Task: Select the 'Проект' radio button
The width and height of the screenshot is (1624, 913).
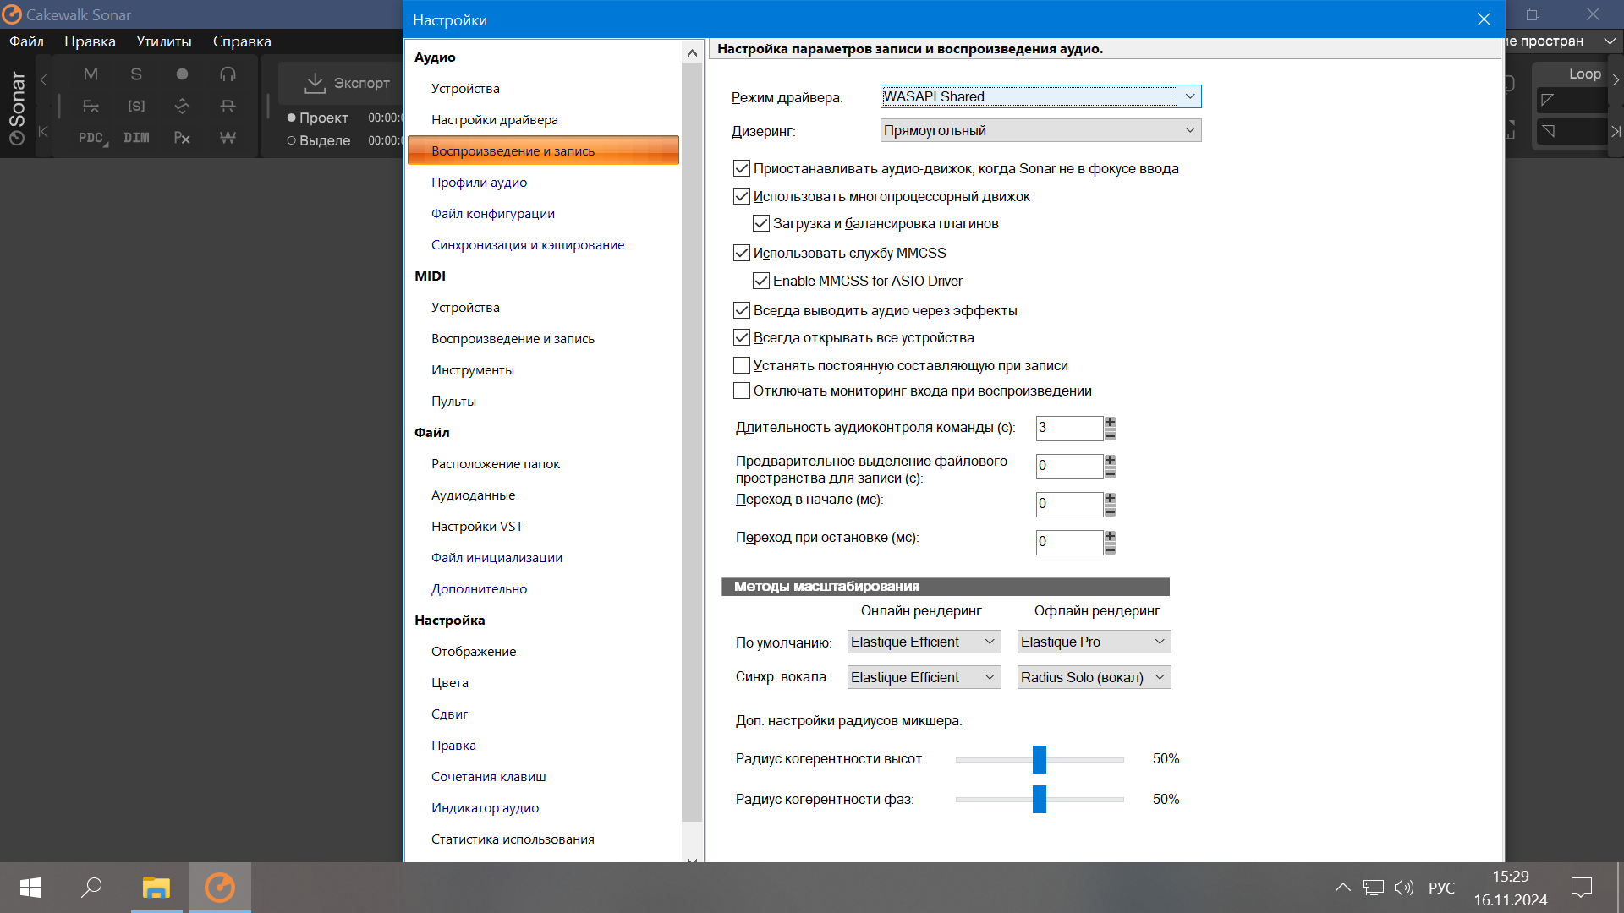Action: [x=292, y=118]
